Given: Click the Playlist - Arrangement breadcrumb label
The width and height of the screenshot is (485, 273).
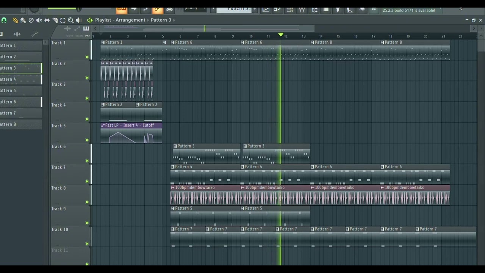Looking at the screenshot, I should pos(120,20).
